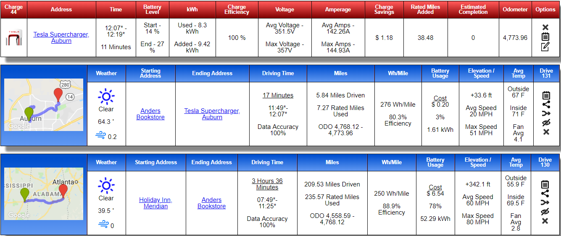Click Drive 131 header

pos(546,73)
